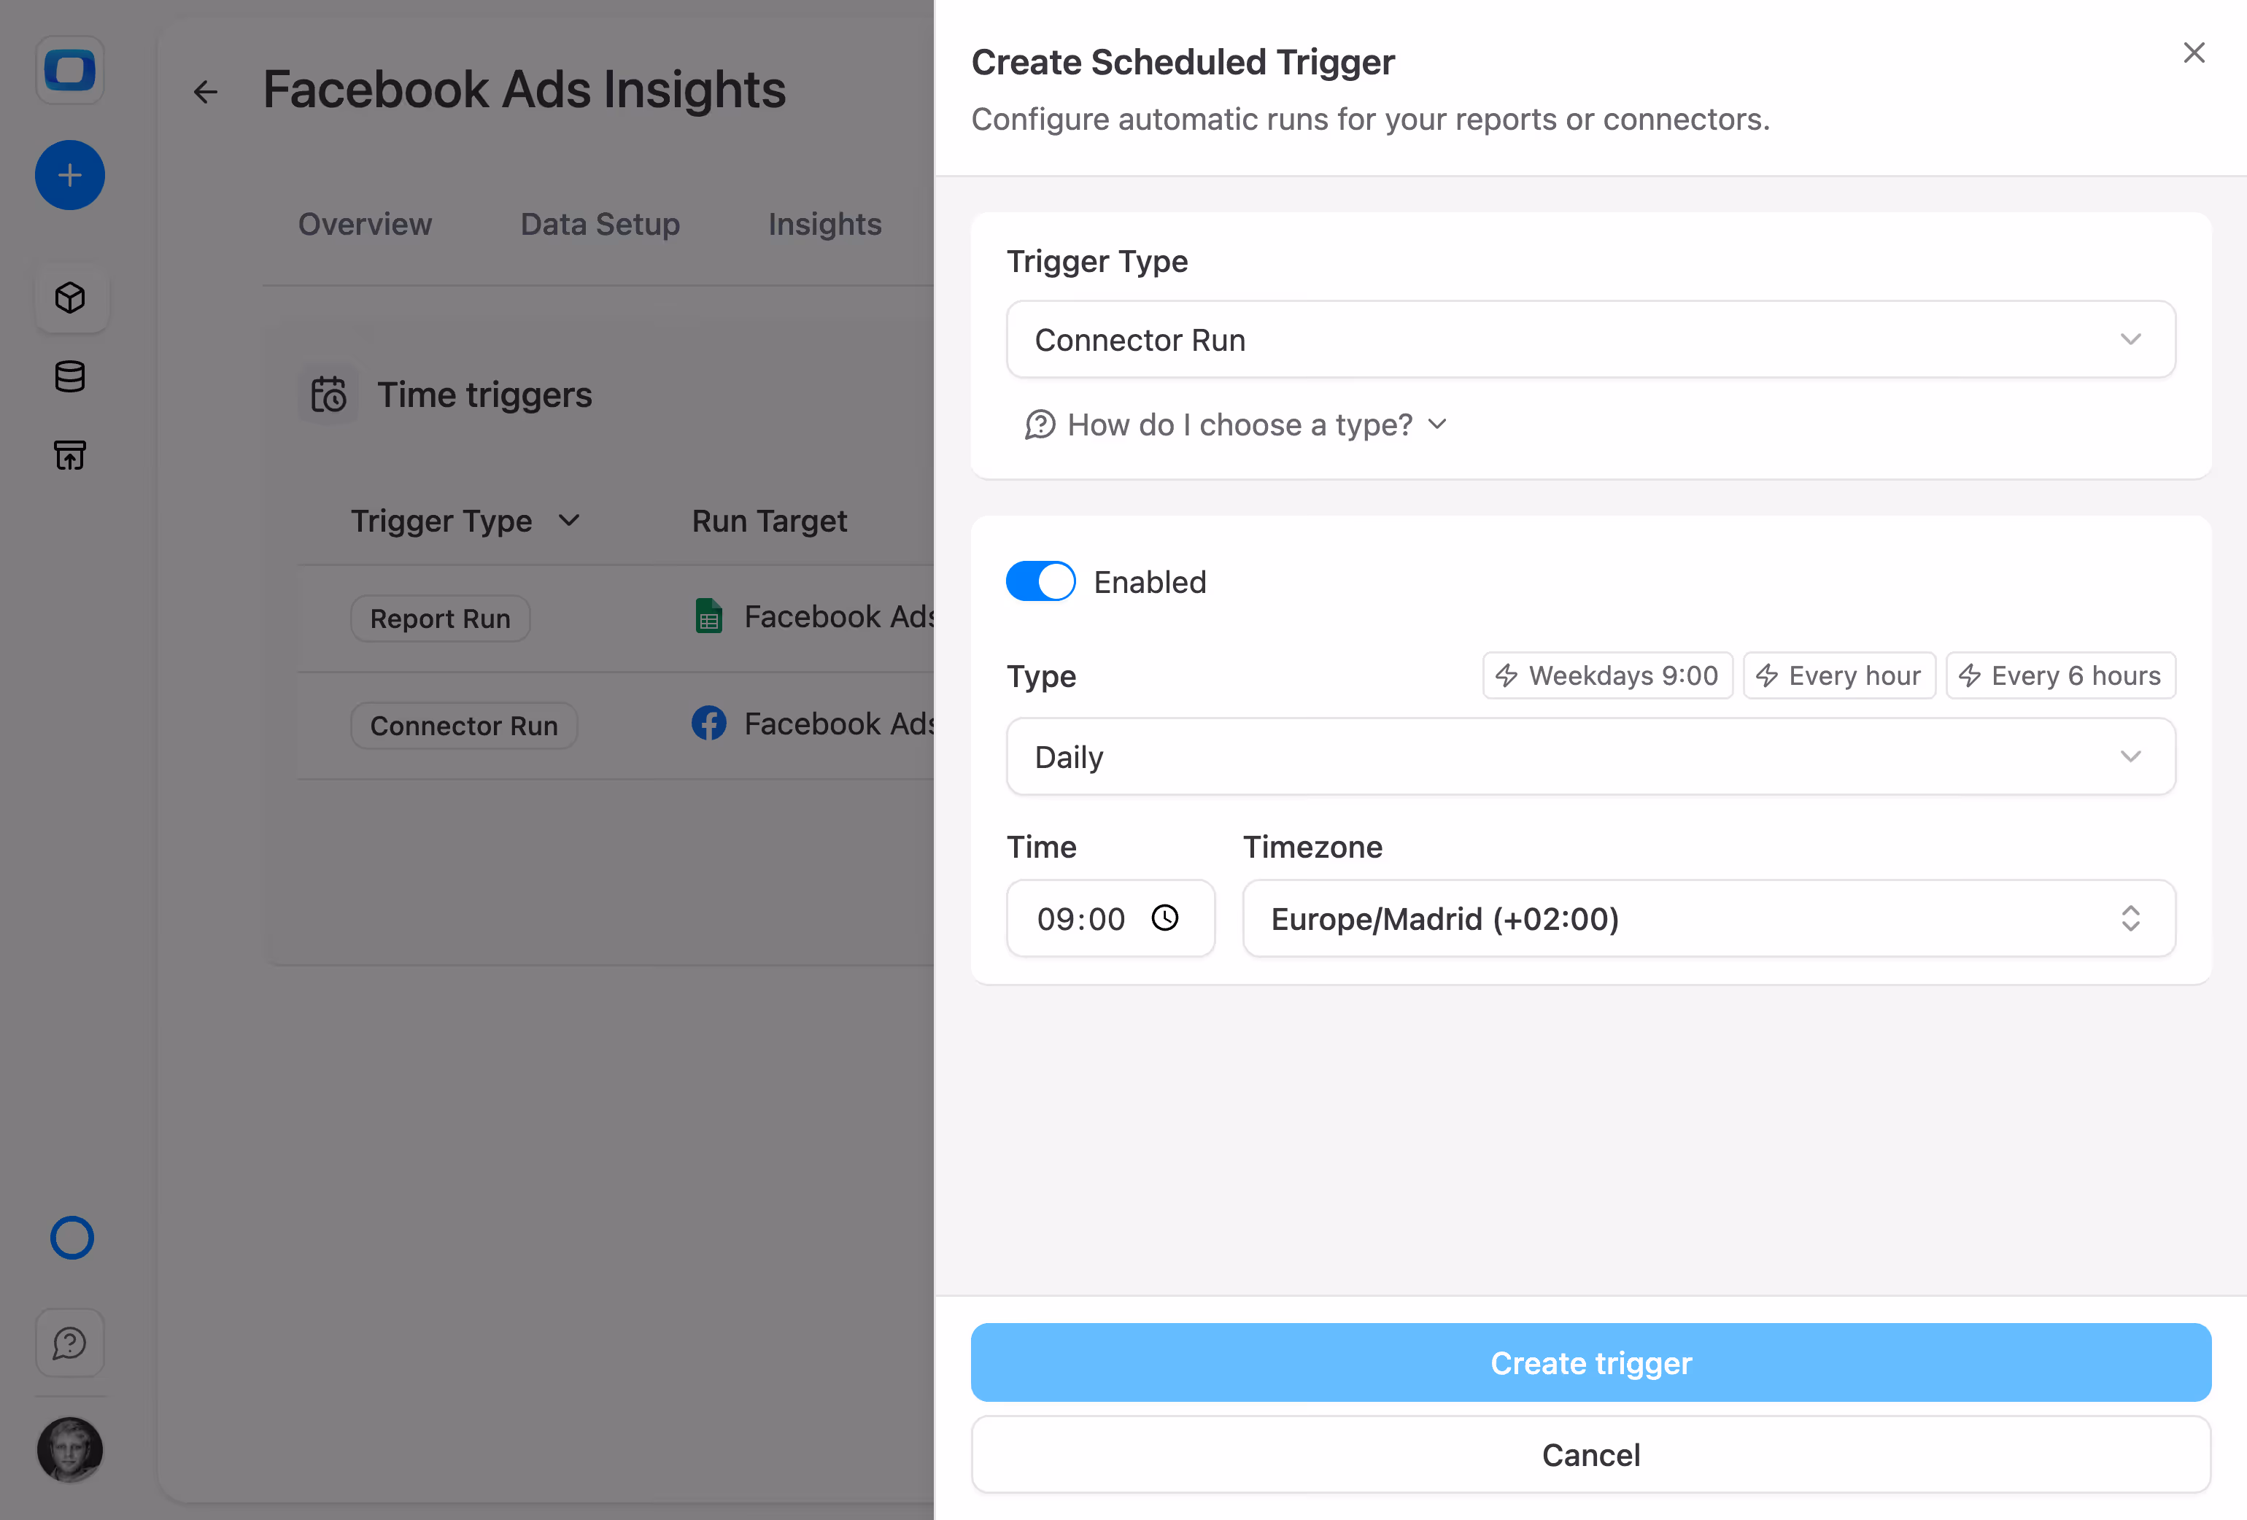Click Facebook Ads text in Connector Run row
The width and height of the screenshot is (2247, 1520).
[838, 724]
